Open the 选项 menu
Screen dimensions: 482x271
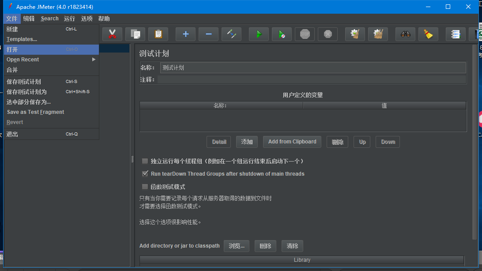coord(87,19)
